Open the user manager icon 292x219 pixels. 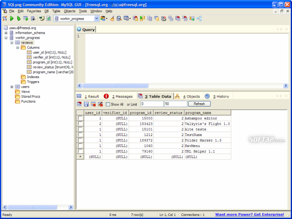[103, 18]
